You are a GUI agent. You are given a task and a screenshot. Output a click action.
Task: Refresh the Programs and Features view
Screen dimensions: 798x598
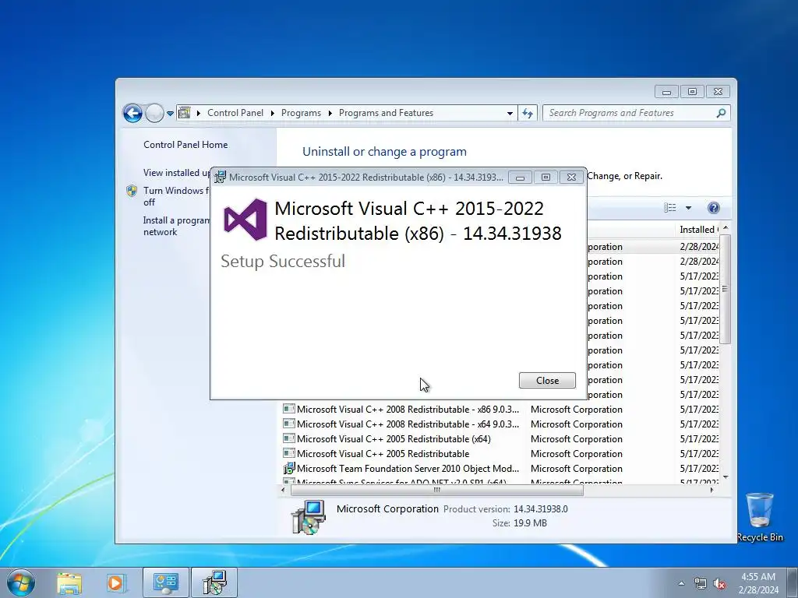[528, 113]
